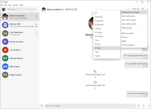
Task: Click Javi el Ruso JE avatar
Action: 5,50
